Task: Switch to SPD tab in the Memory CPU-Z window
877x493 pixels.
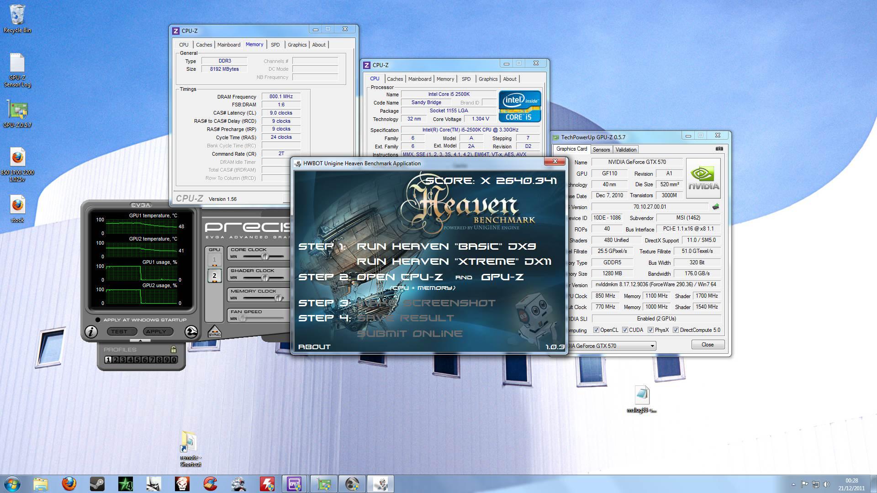Action: click(x=275, y=45)
